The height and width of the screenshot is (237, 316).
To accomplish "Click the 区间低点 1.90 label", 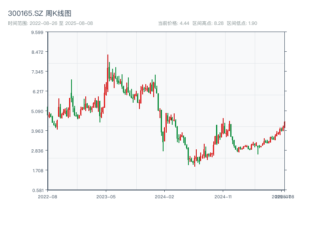I will coord(242,23).
